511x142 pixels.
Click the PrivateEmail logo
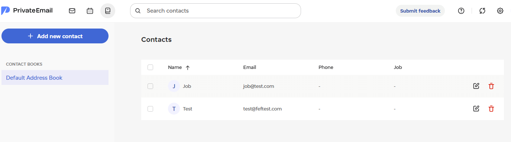click(x=27, y=10)
